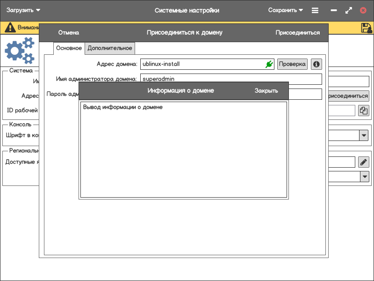Click Закрыть in the domain info dialog
Screen dimensions: 374x281
266,91
